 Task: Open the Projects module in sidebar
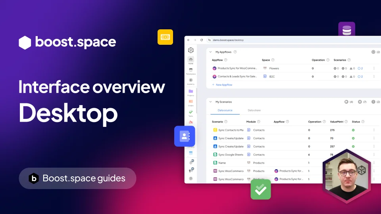click(x=191, y=92)
